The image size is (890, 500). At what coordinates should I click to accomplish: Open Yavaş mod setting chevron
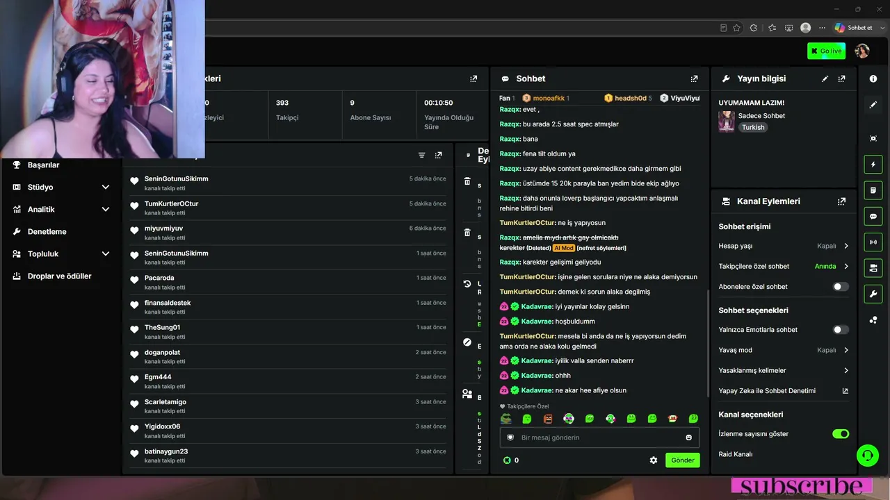click(846, 350)
